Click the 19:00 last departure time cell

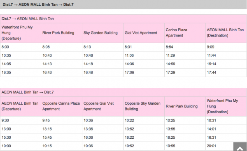pyautogui.click(x=21, y=146)
